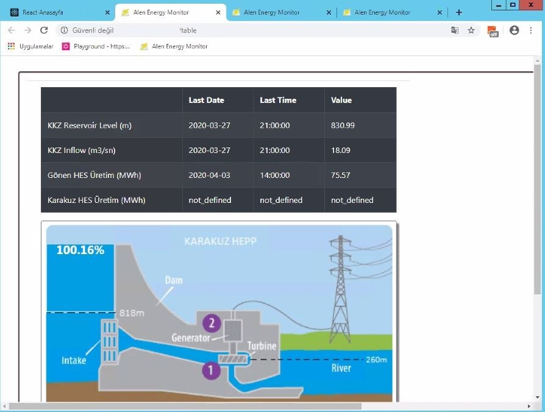Bookmark this page with the star
Image resolution: width=545 pixels, height=412 pixels.
tap(471, 30)
